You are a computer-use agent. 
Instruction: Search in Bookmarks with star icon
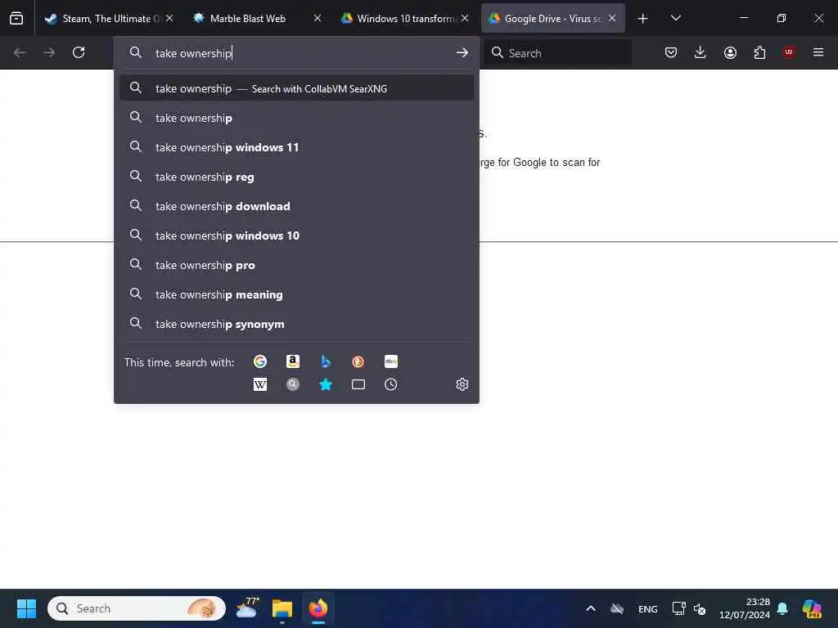click(x=326, y=384)
